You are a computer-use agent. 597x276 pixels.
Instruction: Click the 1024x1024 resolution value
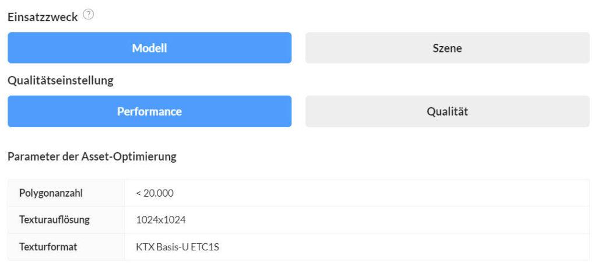(x=160, y=220)
